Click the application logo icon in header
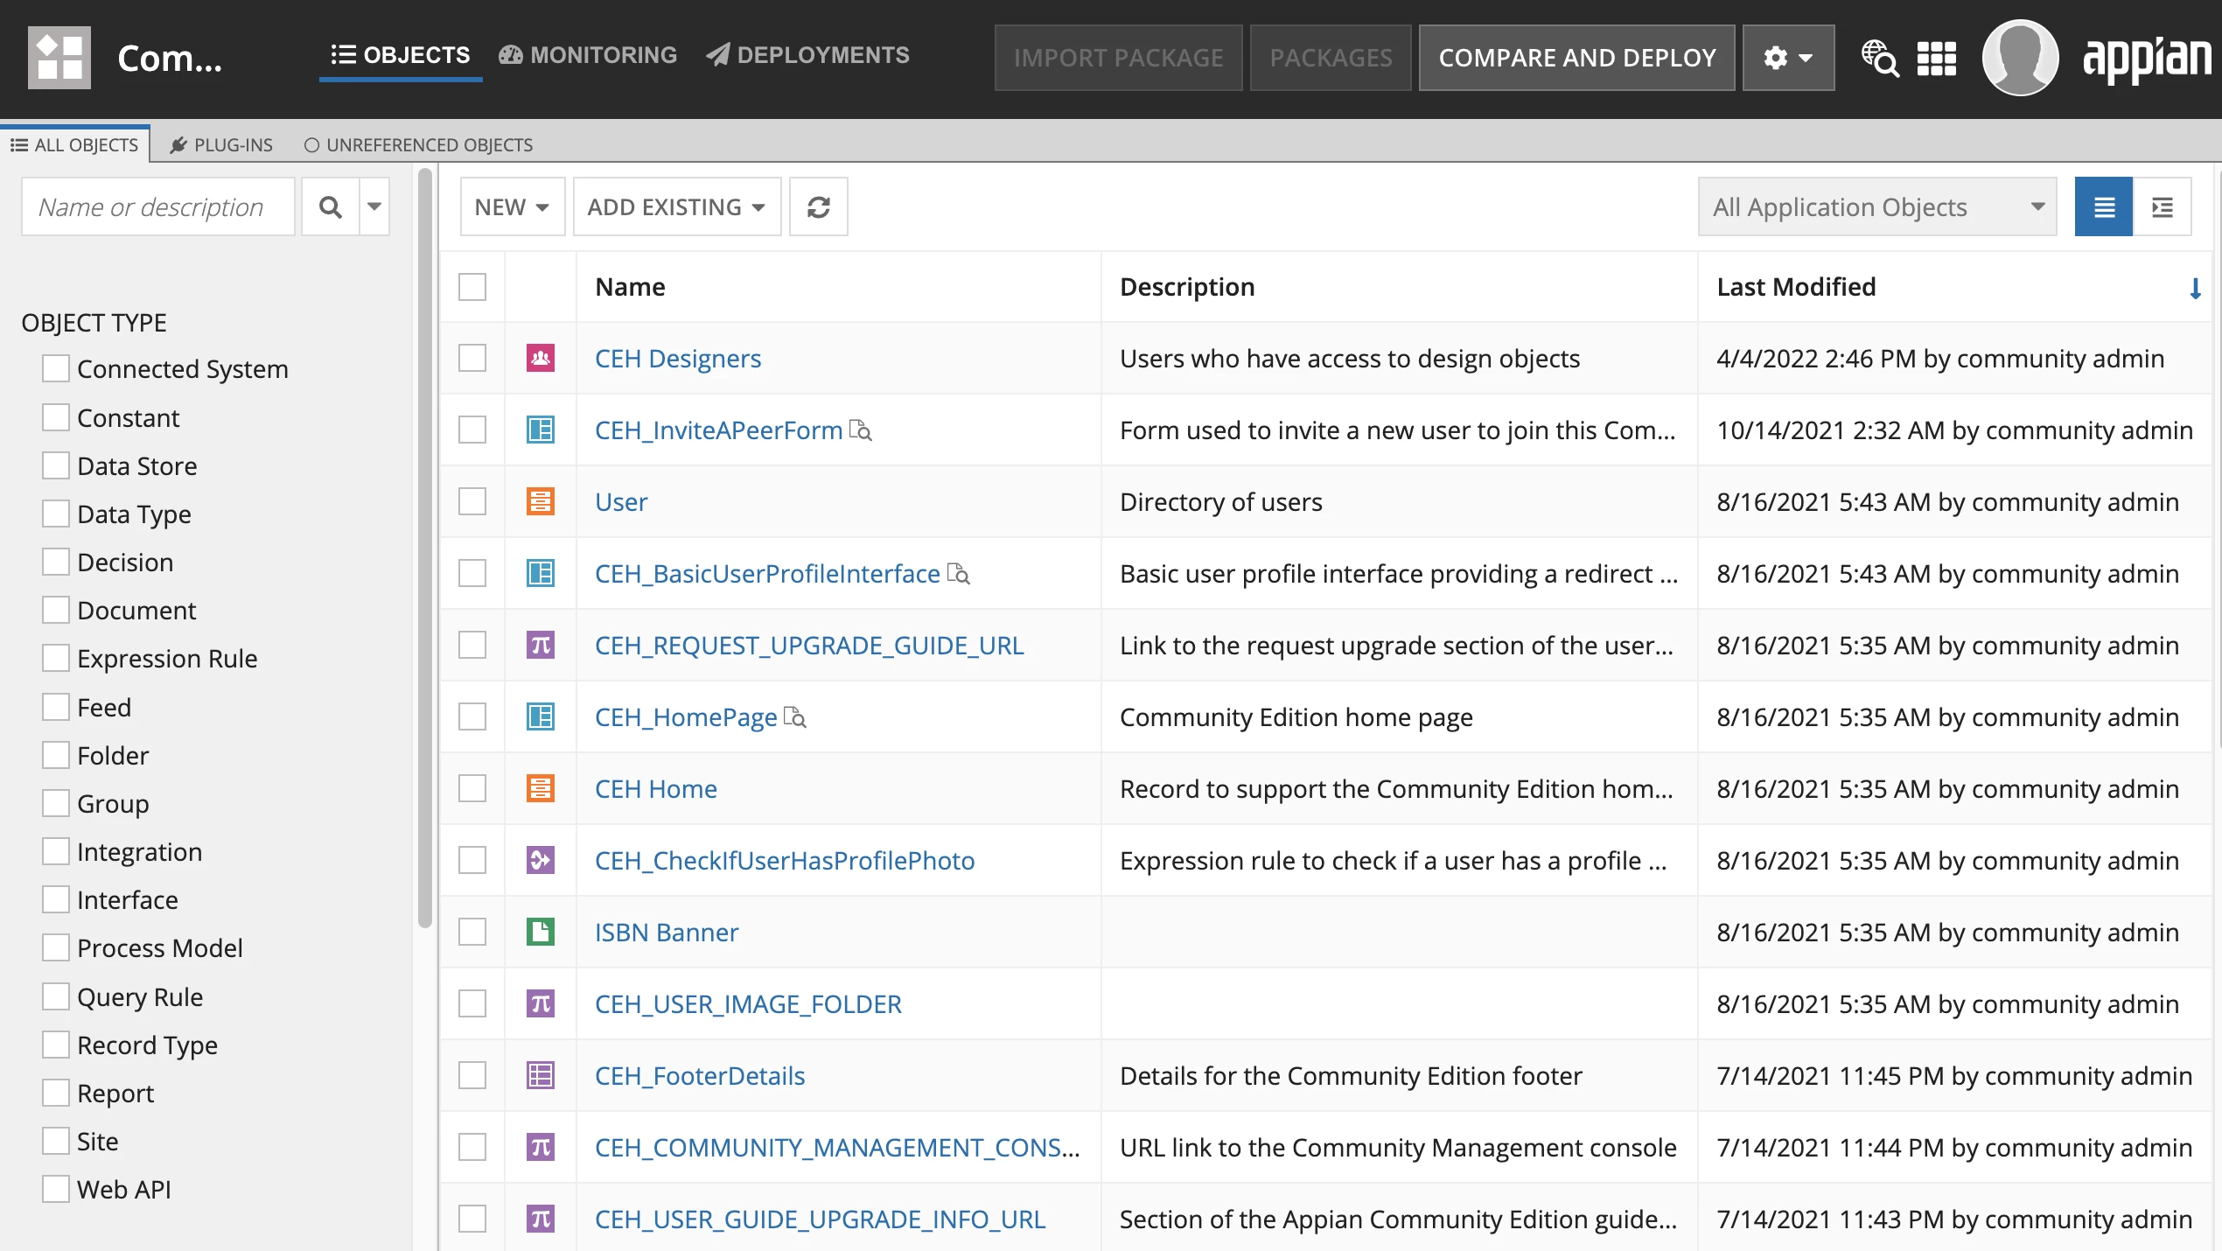 (x=59, y=58)
